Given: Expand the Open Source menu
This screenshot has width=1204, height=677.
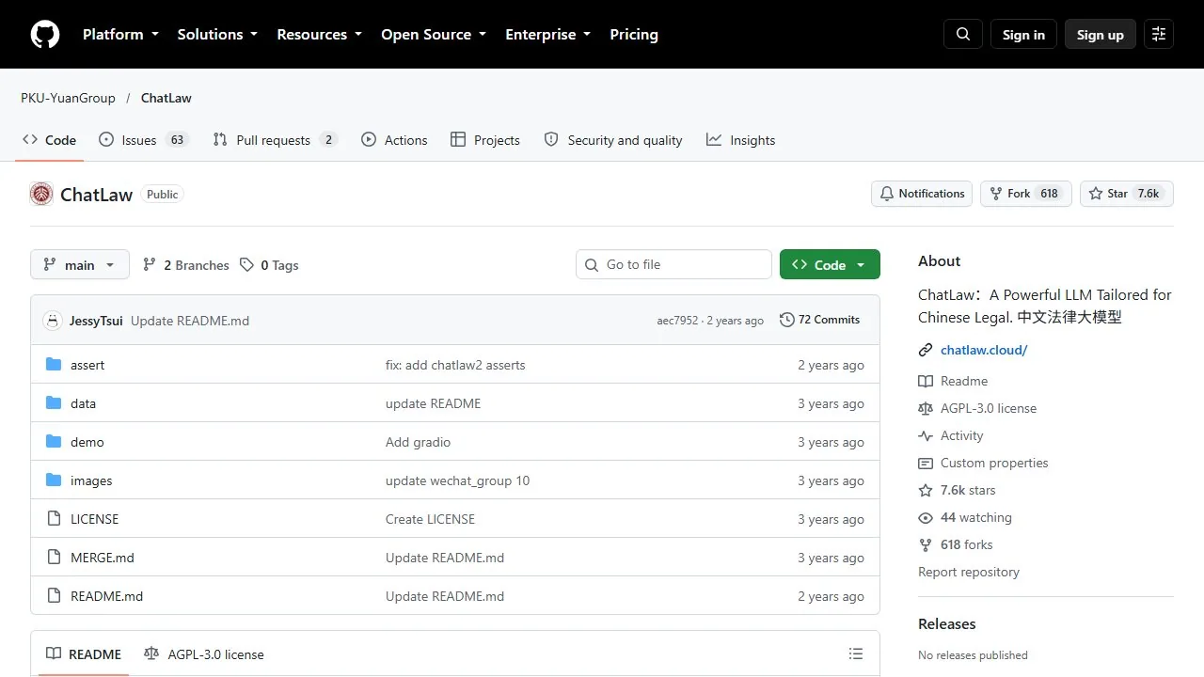Looking at the screenshot, I should click(x=434, y=35).
